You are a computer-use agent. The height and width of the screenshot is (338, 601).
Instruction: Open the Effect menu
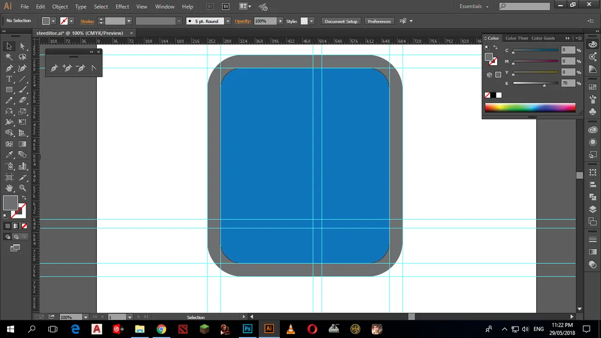[122, 7]
